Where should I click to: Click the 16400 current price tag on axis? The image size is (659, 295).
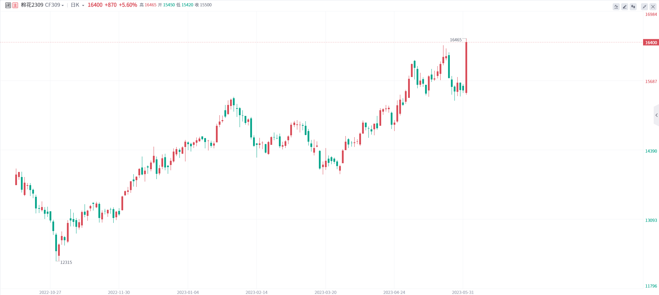coord(651,43)
